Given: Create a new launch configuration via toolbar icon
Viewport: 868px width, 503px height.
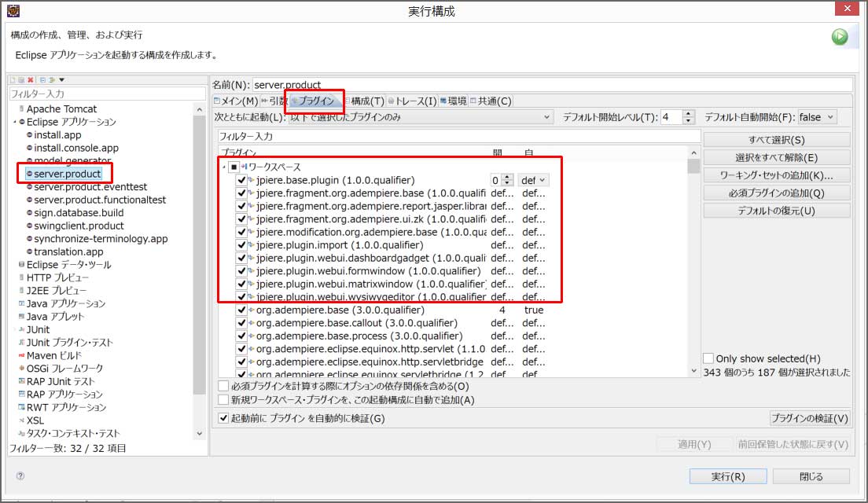Looking at the screenshot, I should 13,80.
